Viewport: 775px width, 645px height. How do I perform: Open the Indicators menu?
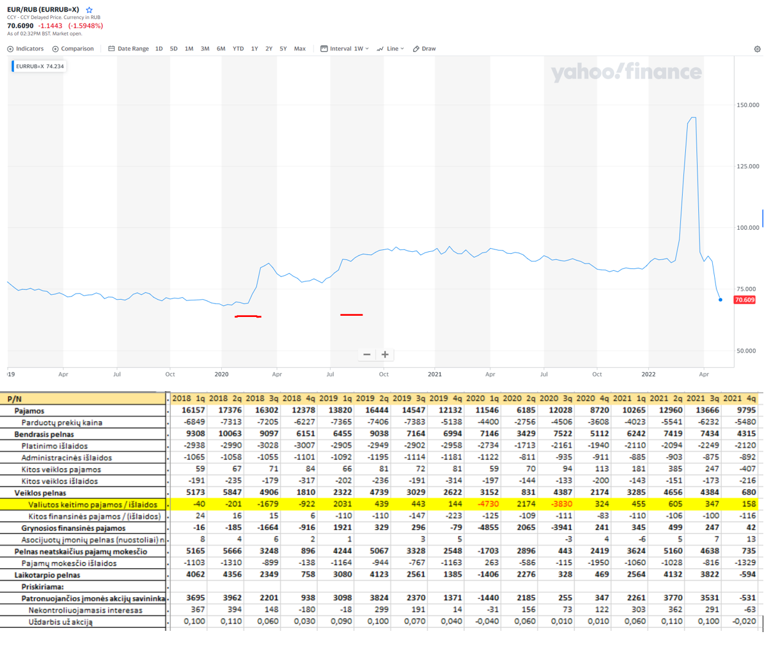coord(25,49)
